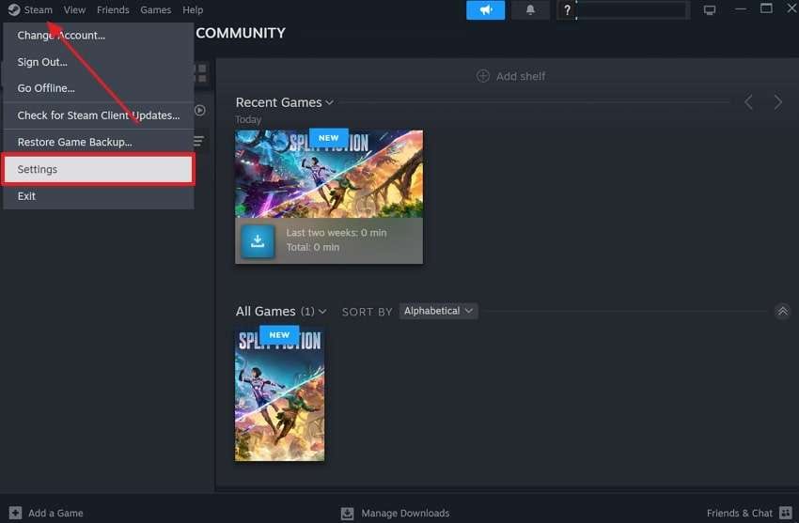
Task: Click 'Total: 0 min' text
Action: click(312, 247)
